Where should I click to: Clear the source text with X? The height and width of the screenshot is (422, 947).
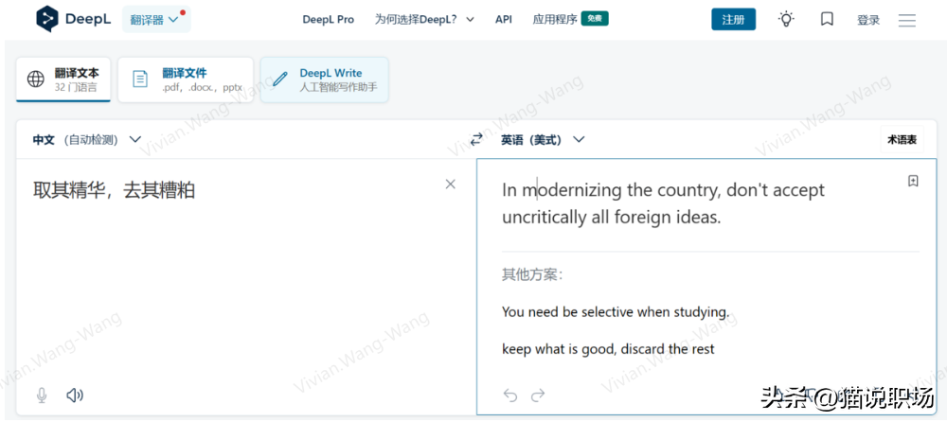[451, 185]
